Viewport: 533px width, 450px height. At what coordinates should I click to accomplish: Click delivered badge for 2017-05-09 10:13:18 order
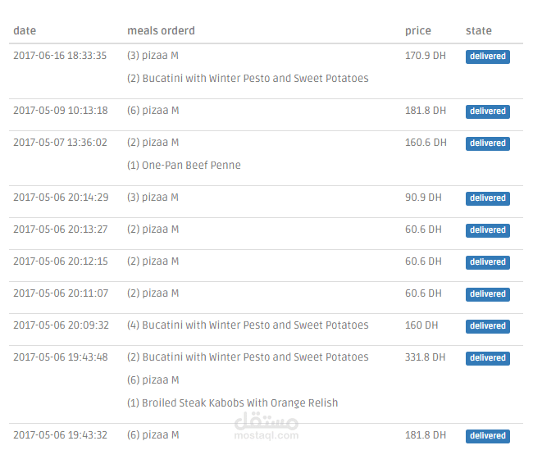coord(488,111)
